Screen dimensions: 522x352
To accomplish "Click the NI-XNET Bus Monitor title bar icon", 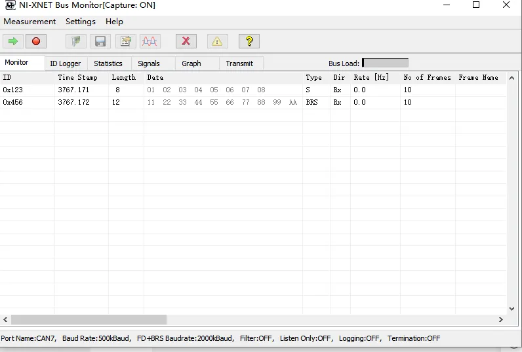I will pyautogui.click(x=10, y=5).
